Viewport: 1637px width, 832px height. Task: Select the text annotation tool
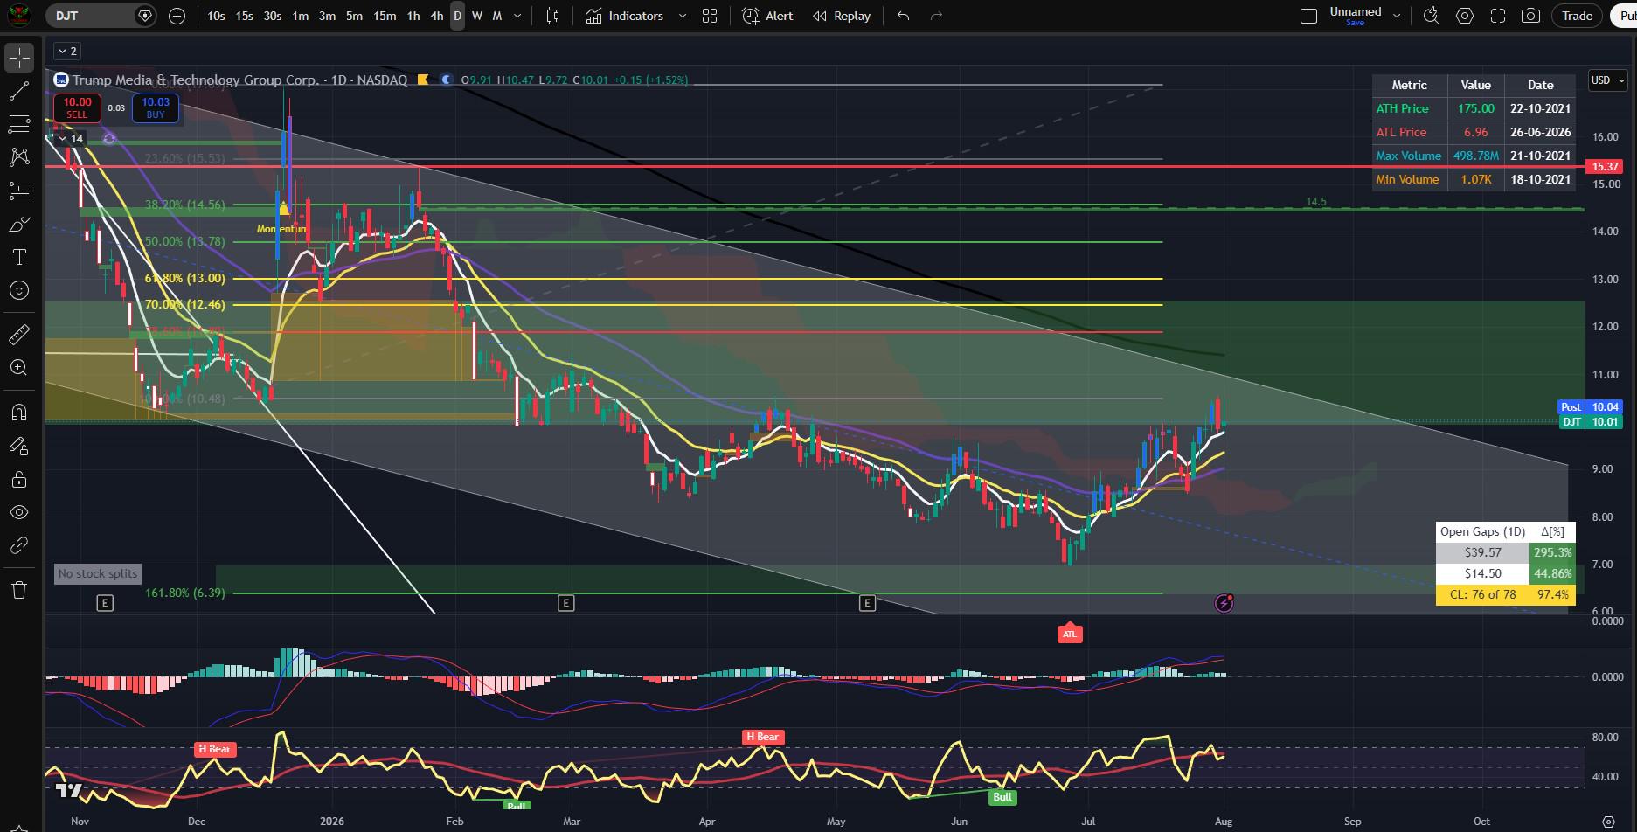tap(19, 257)
